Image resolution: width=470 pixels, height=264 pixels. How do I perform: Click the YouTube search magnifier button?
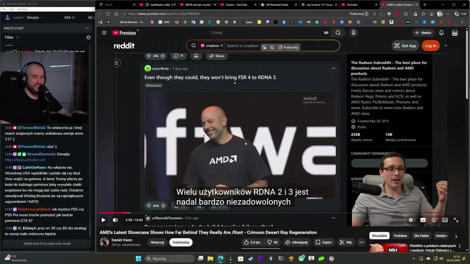coord(338,33)
